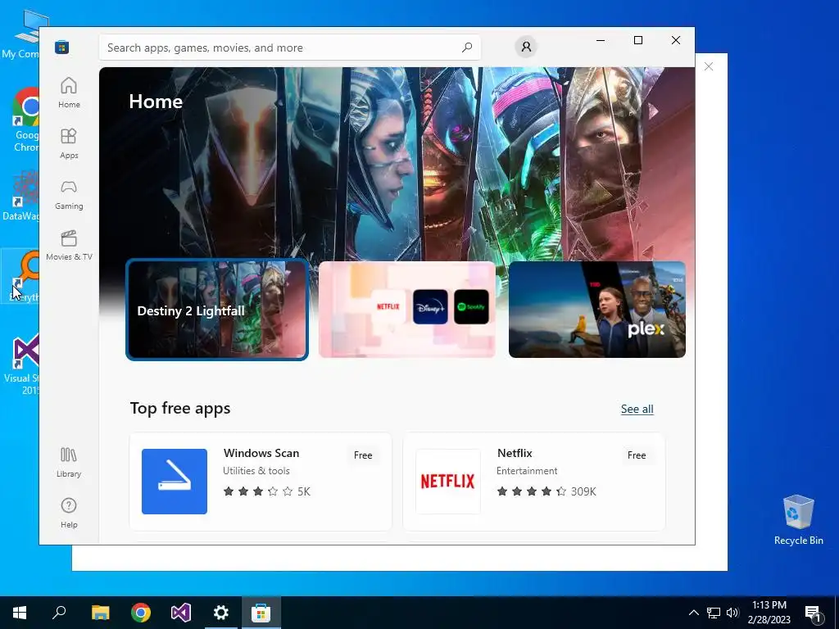Select the Destiny 2 Lightfall featured card
Image resolution: width=839 pixels, height=629 pixels.
pos(216,310)
